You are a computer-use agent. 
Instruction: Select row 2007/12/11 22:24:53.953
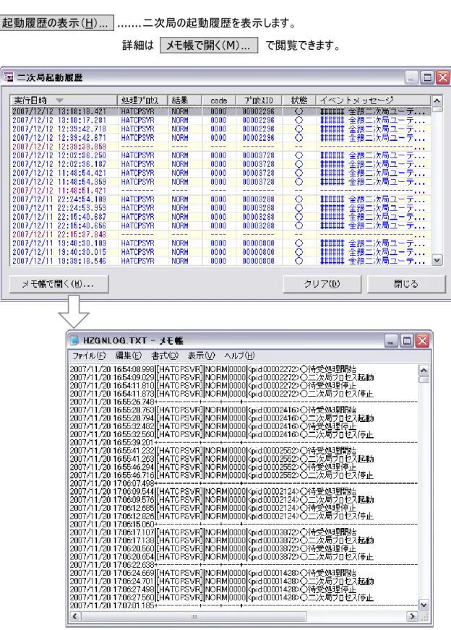click(x=220, y=208)
